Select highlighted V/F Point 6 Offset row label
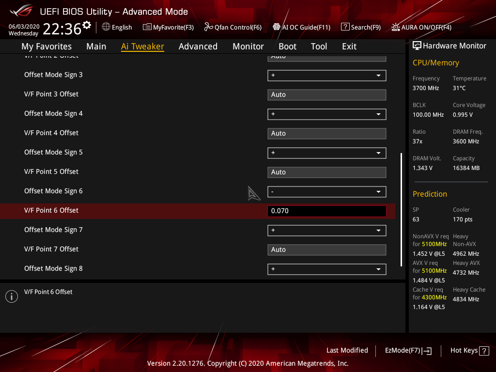Viewport: 496px width, 372px height. [x=51, y=210]
